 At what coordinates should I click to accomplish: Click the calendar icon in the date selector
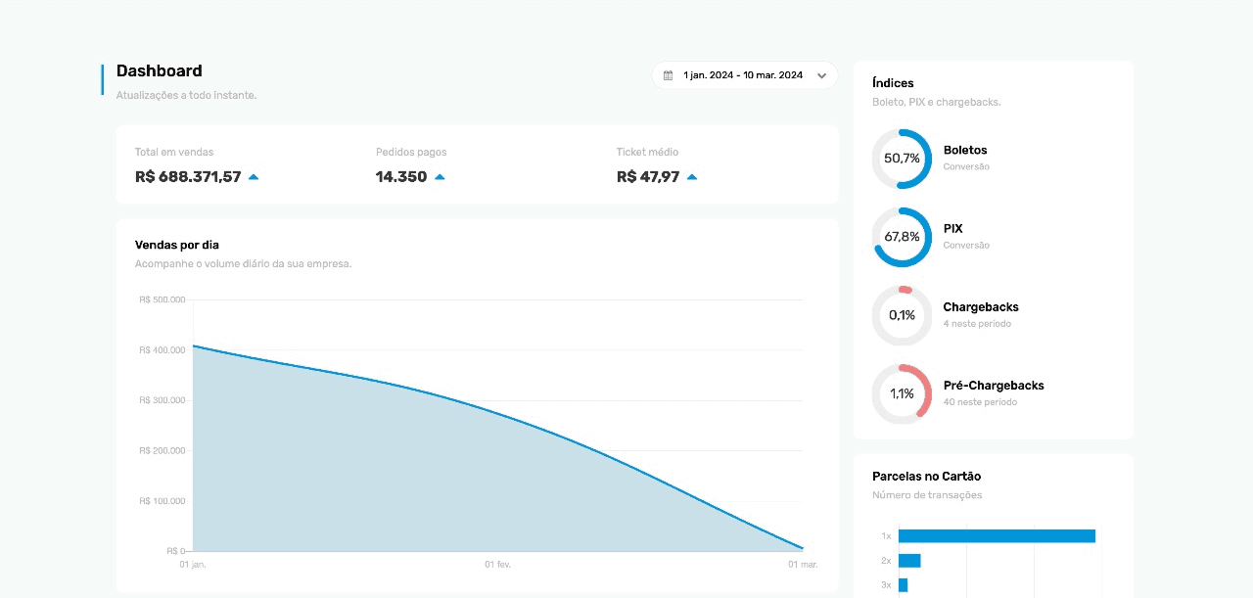click(x=670, y=74)
